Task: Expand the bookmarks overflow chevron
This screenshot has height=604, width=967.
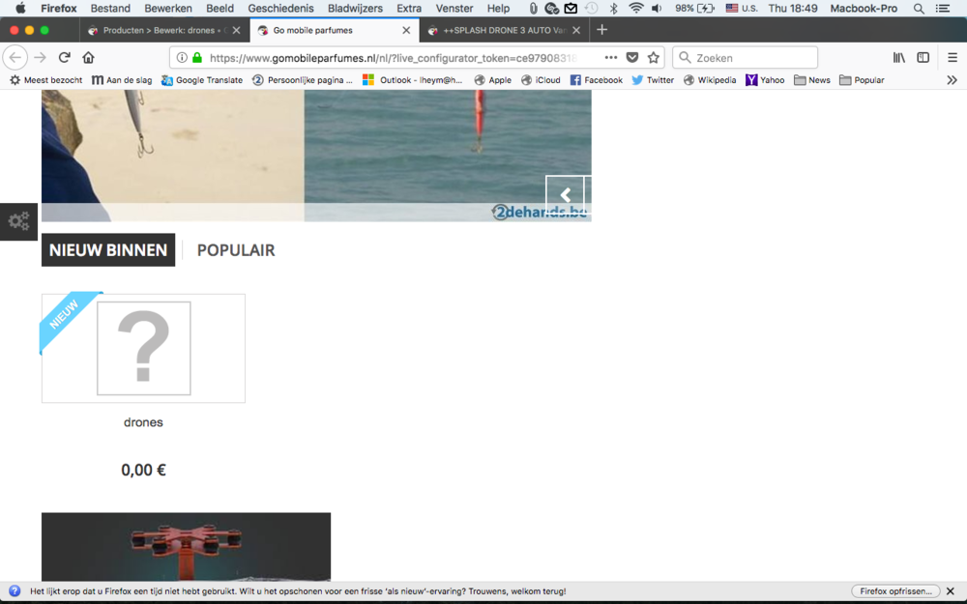Action: pyautogui.click(x=952, y=79)
